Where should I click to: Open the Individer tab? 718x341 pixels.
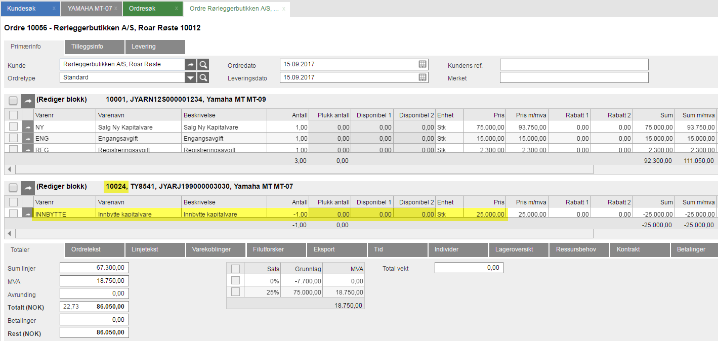(x=458, y=249)
